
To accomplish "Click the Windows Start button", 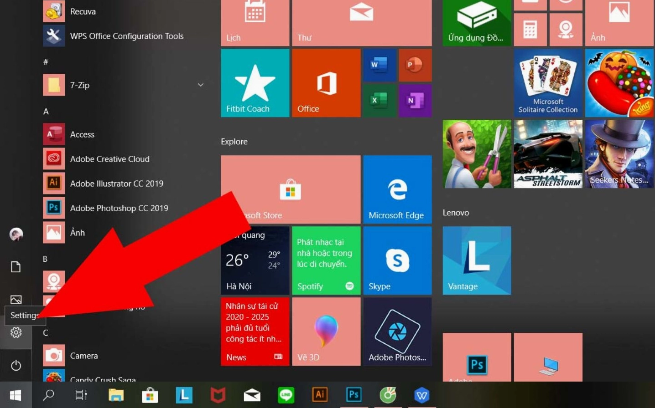I will [16, 395].
